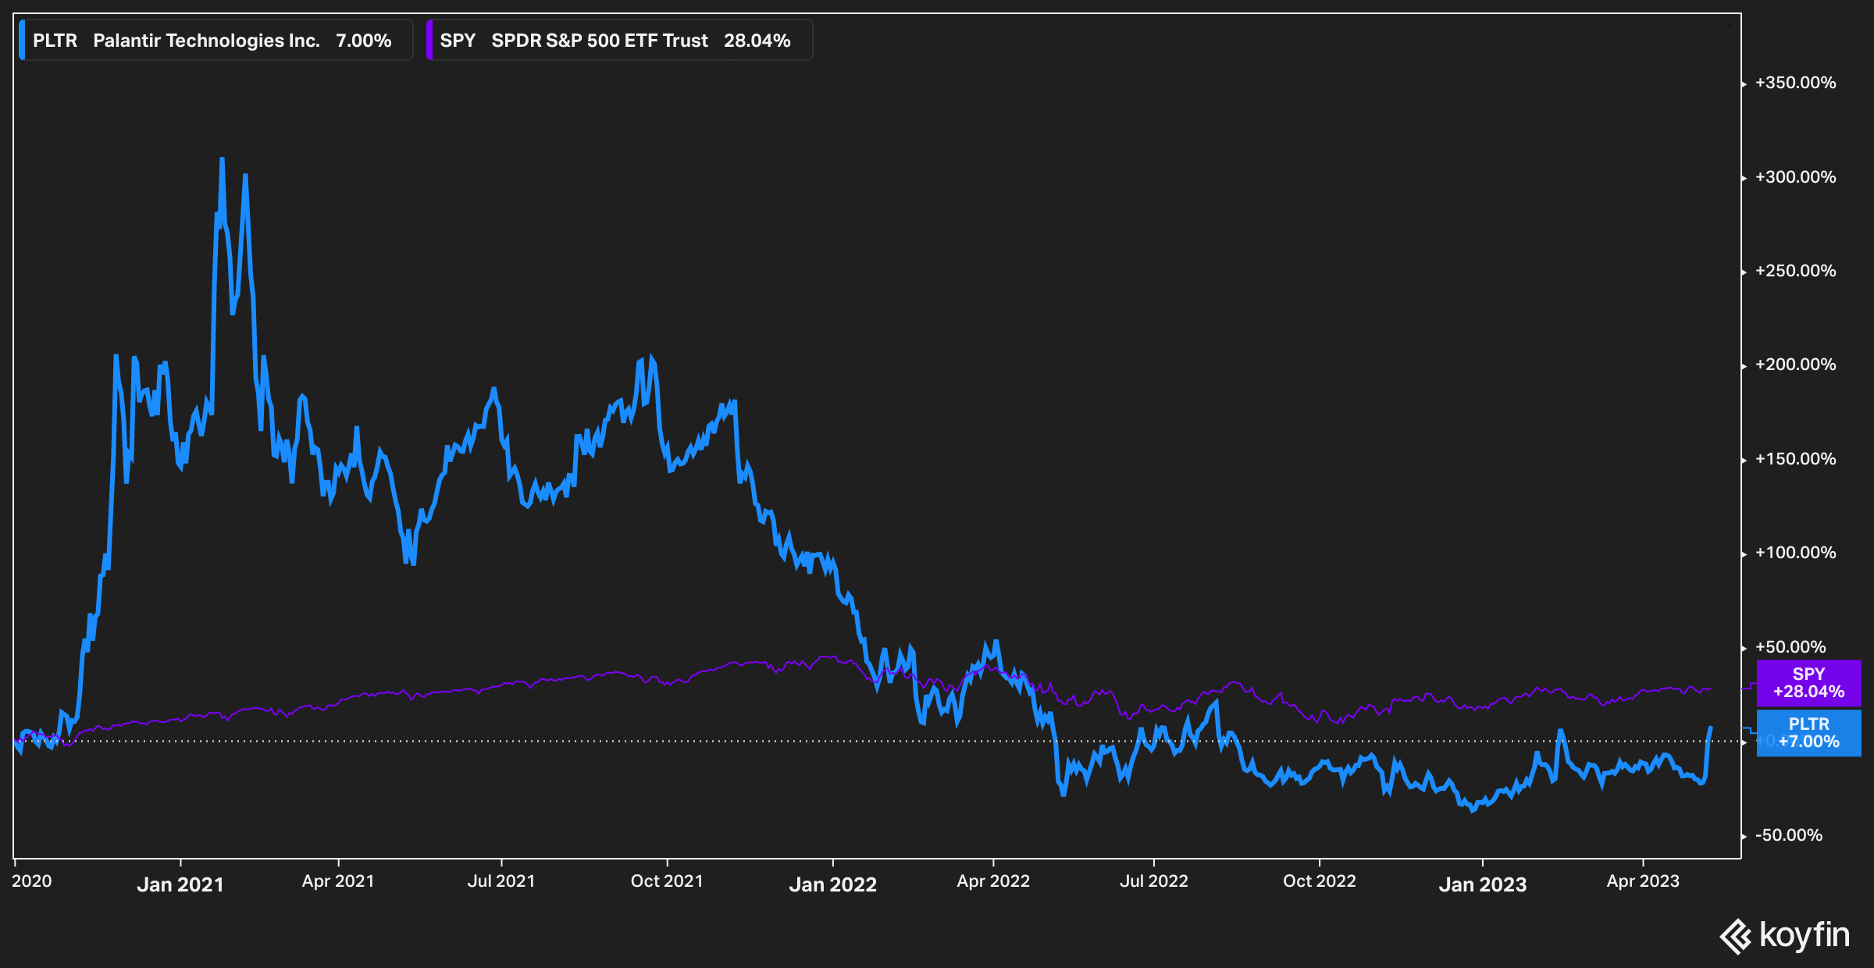Click the purple SPY +28.04% price tag

(x=1808, y=683)
